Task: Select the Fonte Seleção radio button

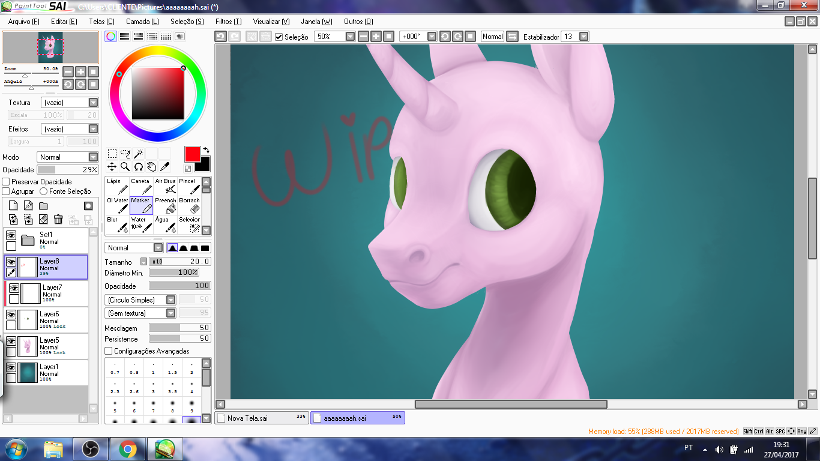Action: click(x=43, y=191)
